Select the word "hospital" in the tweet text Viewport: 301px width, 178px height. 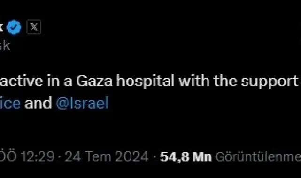tap(146, 82)
